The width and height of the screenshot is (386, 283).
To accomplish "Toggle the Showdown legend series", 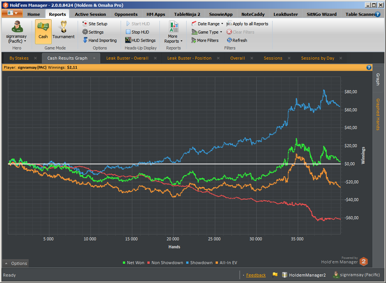I will pos(199,263).
